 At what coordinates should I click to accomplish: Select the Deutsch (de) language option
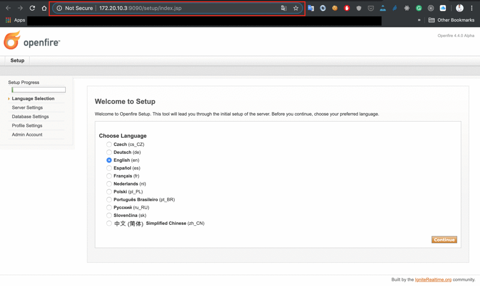[x=109, y=152]
